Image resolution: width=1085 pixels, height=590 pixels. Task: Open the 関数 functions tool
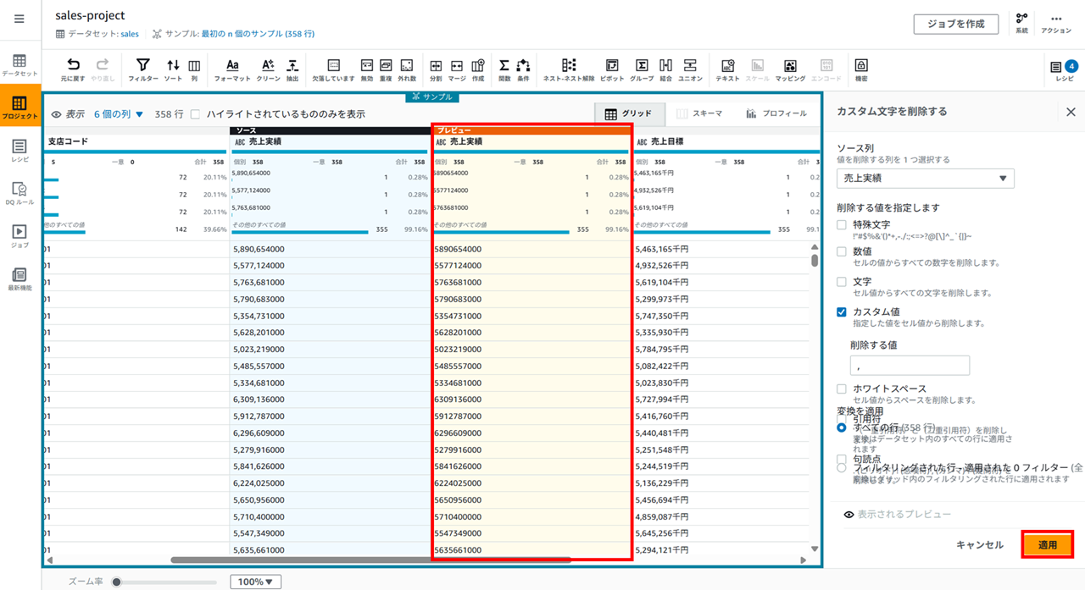(504, 69)
